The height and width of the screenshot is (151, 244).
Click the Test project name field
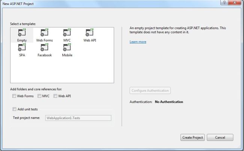[x=78, y=118]
